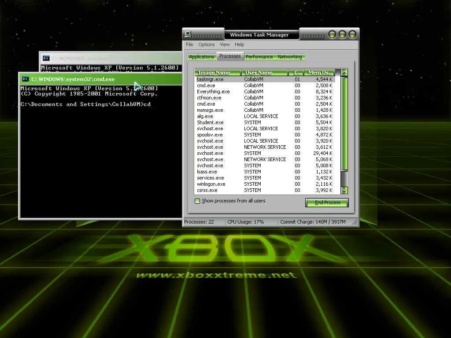The width and height of the screenshot is (451, 338).
Task: Select svchost.exe using 5,068 K memory
Action: 265,159
